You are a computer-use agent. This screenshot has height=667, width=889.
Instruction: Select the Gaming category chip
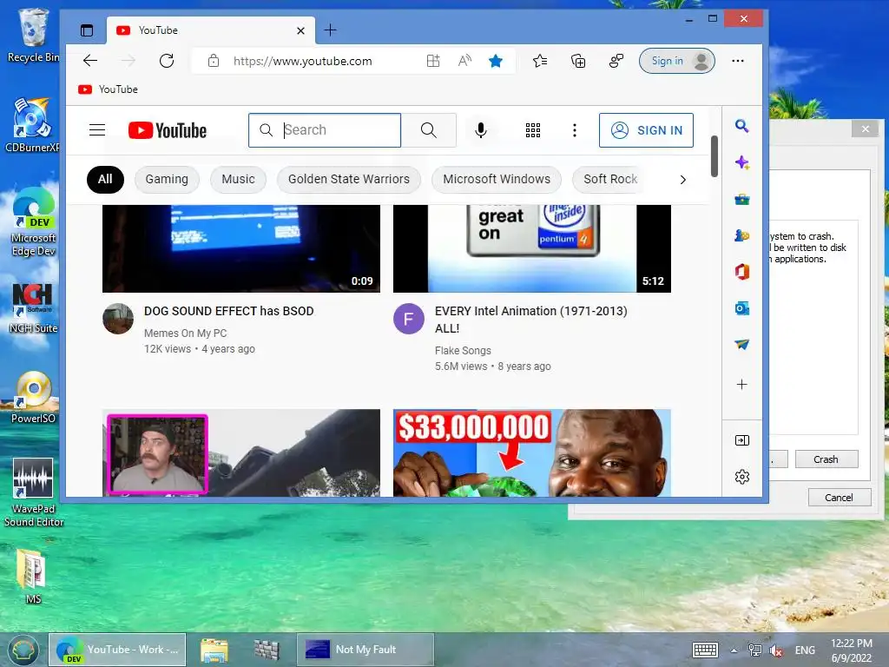click(x=167, y=179)
